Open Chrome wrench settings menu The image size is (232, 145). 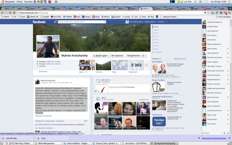pos(229,13)
